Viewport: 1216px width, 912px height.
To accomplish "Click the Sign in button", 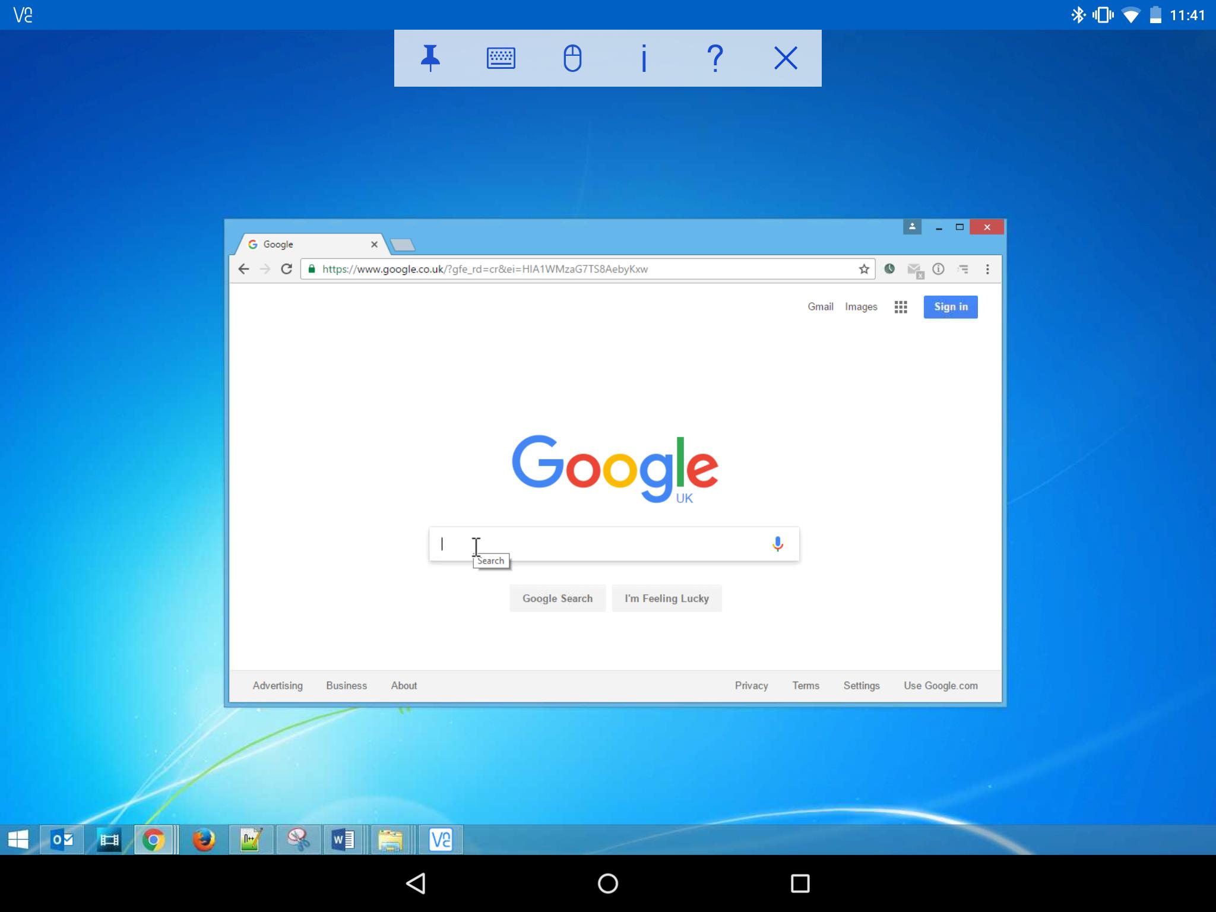I will pos(950,306).
